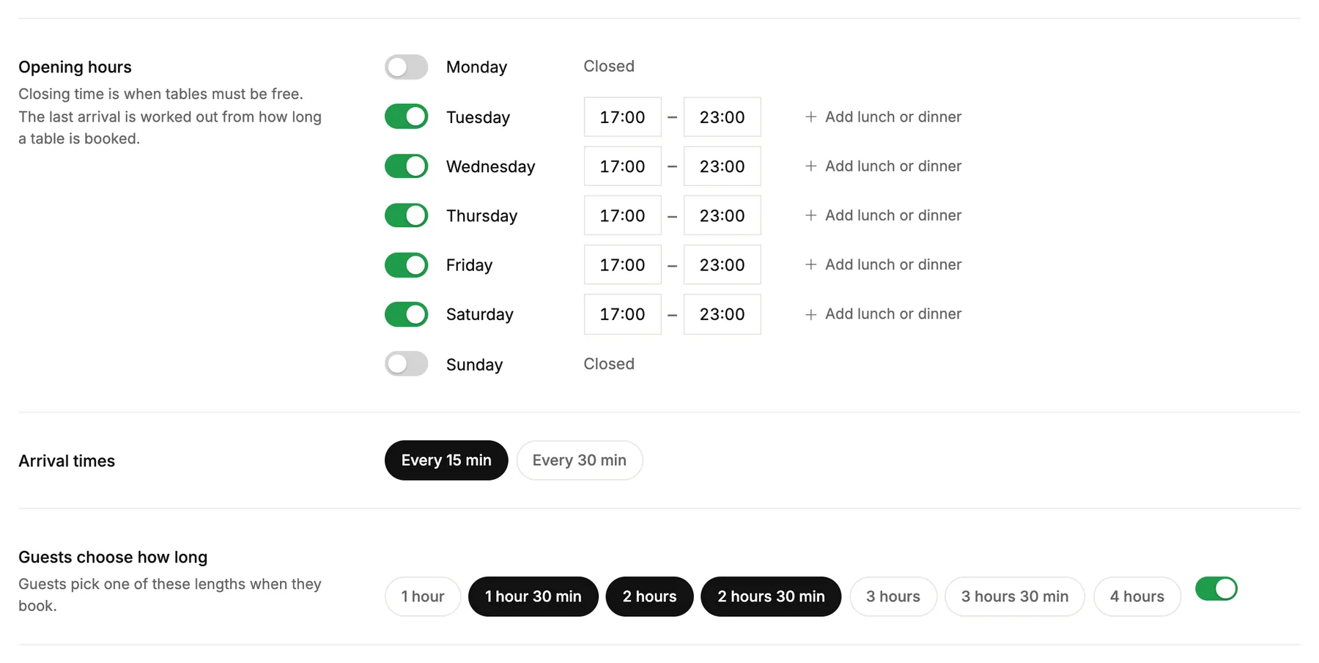Screen dimensions: 1319x663
Task: Select the 1 hour length option
Action: (423, 596)
